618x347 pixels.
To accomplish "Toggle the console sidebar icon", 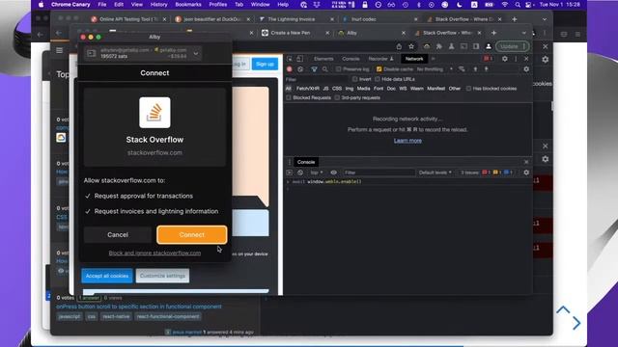I will tap(290, 173).
